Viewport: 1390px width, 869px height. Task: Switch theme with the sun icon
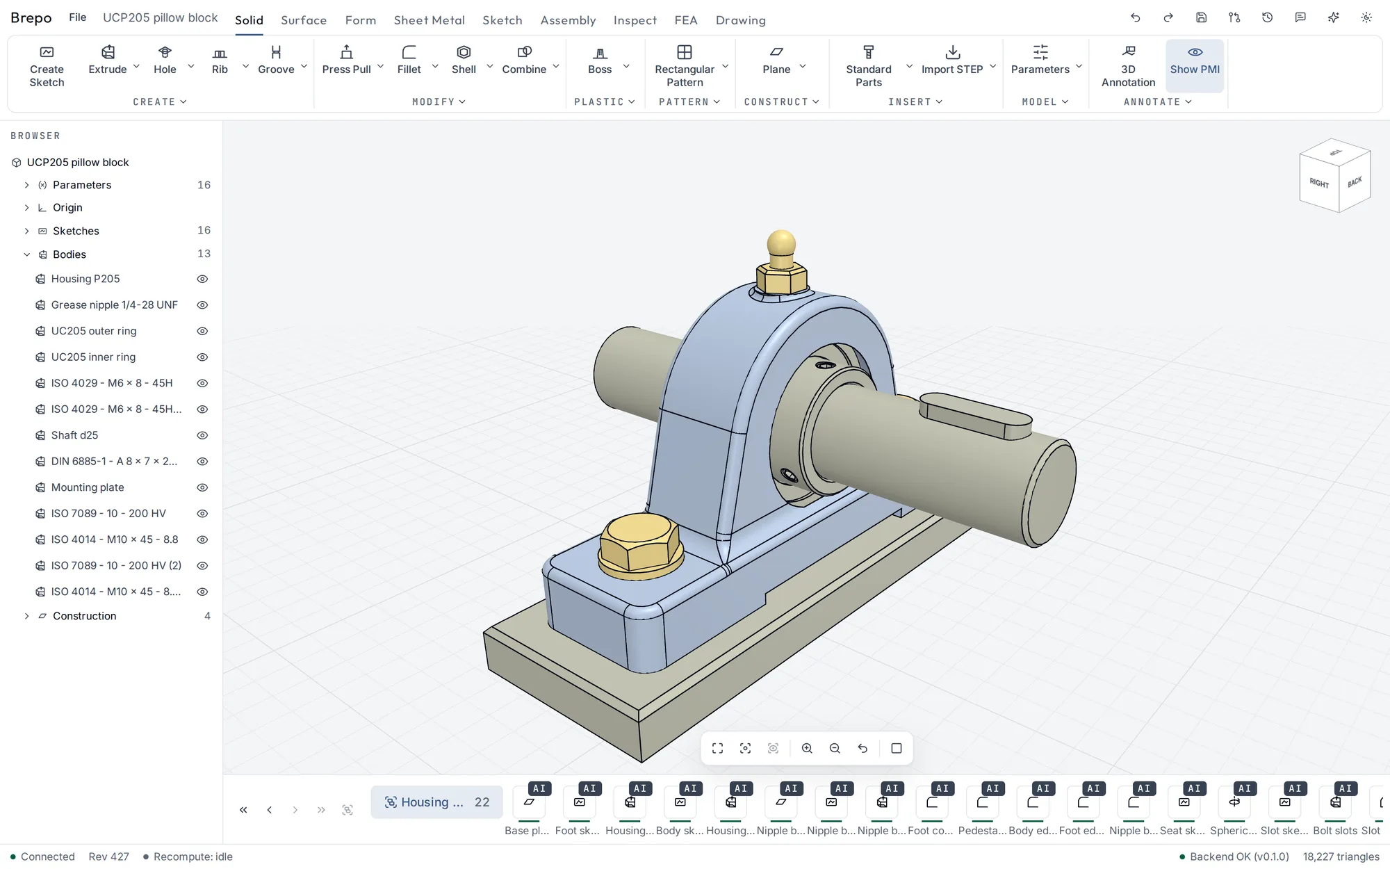point(1366,18)
